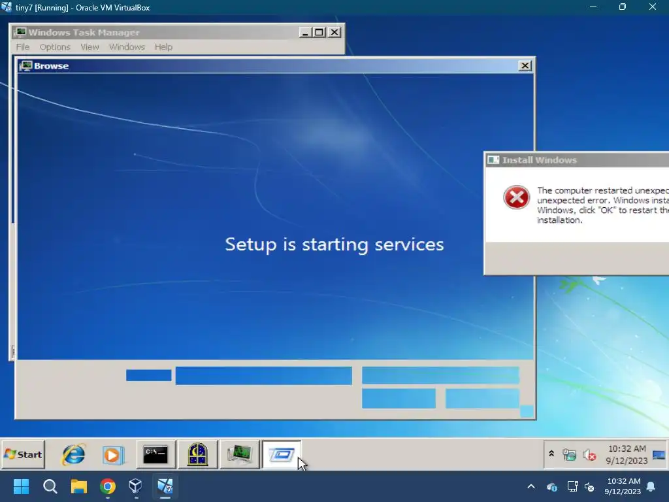Viewport: 669px width, 502px height.
Task: Click the guest network tray icon
Action: pos(569,455)
